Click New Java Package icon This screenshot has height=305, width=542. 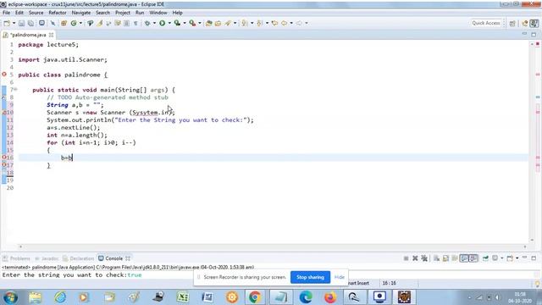click(64, 23)
